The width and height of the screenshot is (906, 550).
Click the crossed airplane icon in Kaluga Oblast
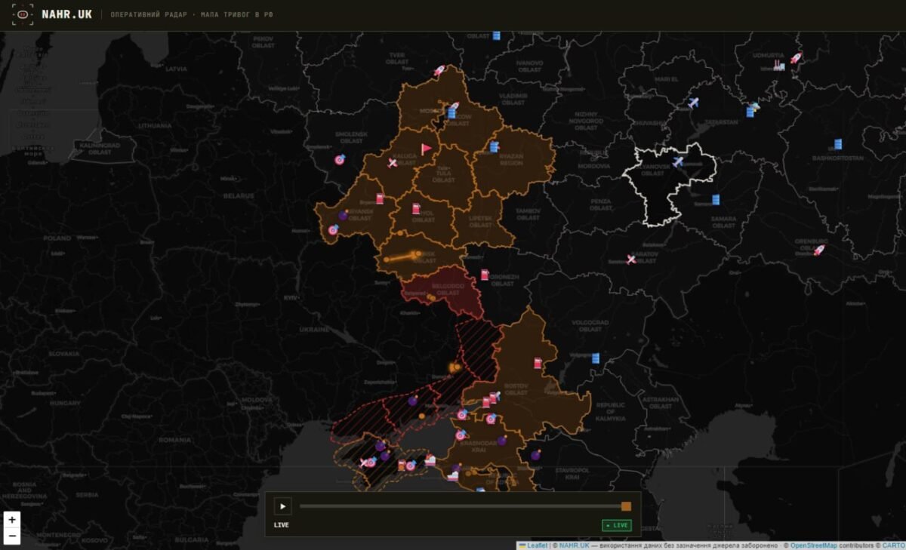pyautogui.click(x=393, y=162)
